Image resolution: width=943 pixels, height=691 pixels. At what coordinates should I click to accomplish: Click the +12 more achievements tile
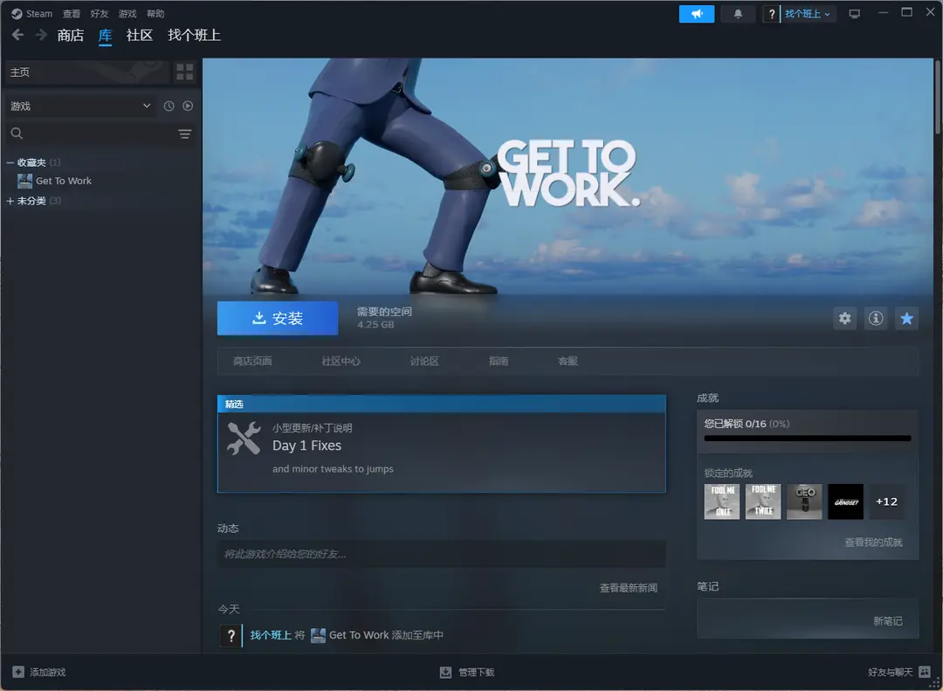[887, 501]
